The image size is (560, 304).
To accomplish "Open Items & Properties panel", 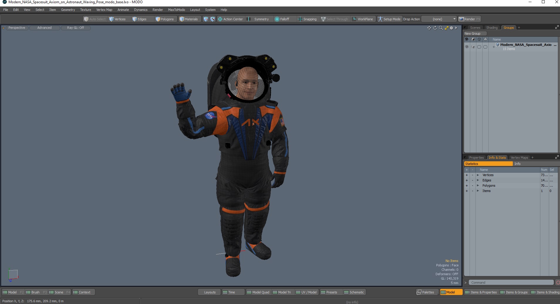I will 481,292.
